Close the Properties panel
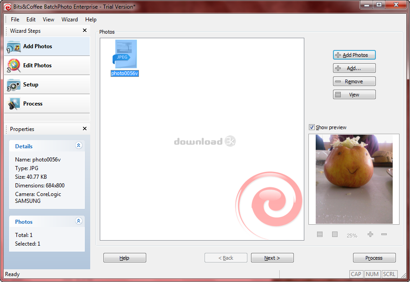The height and width of the screenshot is (282, 410). pyautogui.click(x=85, y=128)
